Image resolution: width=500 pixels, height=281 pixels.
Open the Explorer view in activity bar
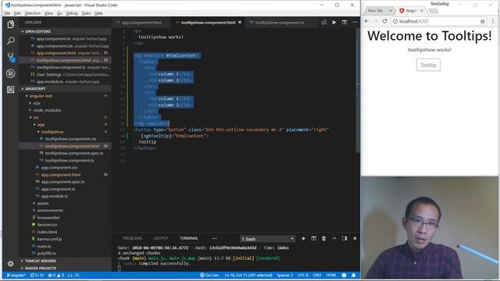[x=10, y=24]
